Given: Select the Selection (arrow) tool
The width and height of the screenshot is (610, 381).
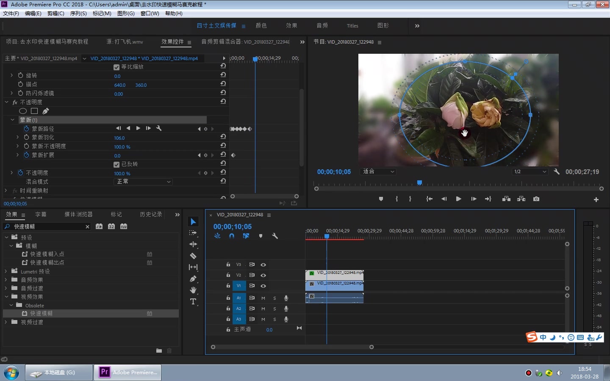Looking at the screenshot, I should pos(193,222).
